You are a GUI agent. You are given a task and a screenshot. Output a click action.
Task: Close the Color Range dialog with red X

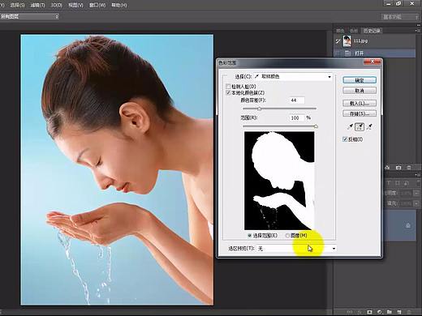pyautogui.click(x=372, y=62)
